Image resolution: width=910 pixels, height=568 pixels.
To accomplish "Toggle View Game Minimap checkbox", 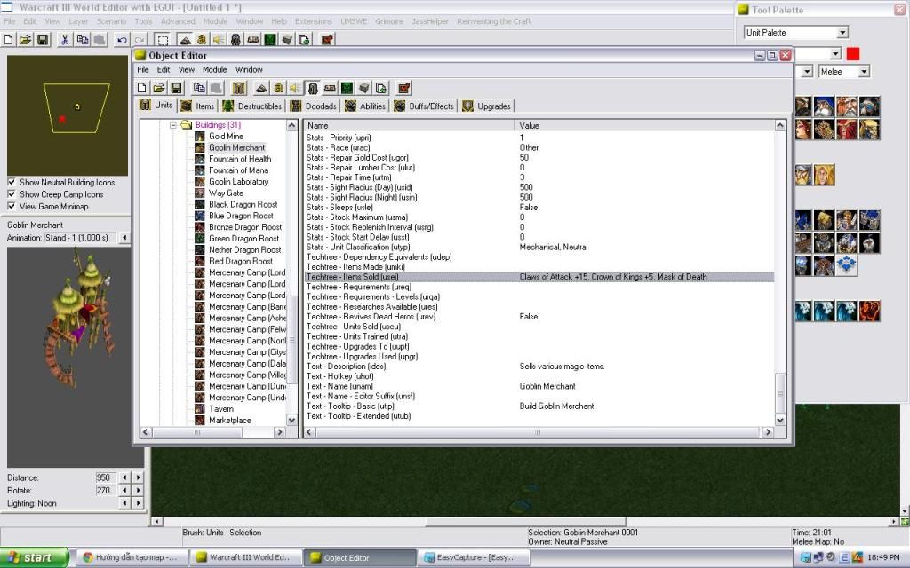I will click(x=11, y=206).
